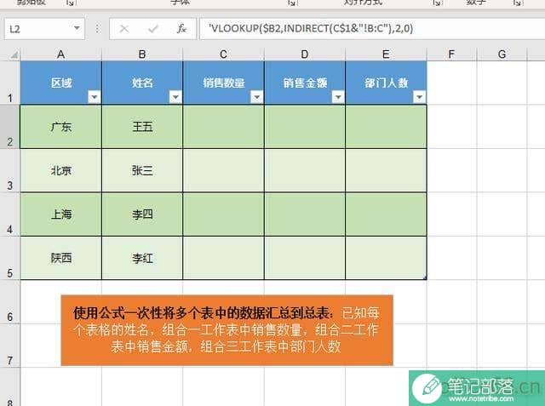
Task: Click the 区域 header cell
Action: [x=60, y=83]
